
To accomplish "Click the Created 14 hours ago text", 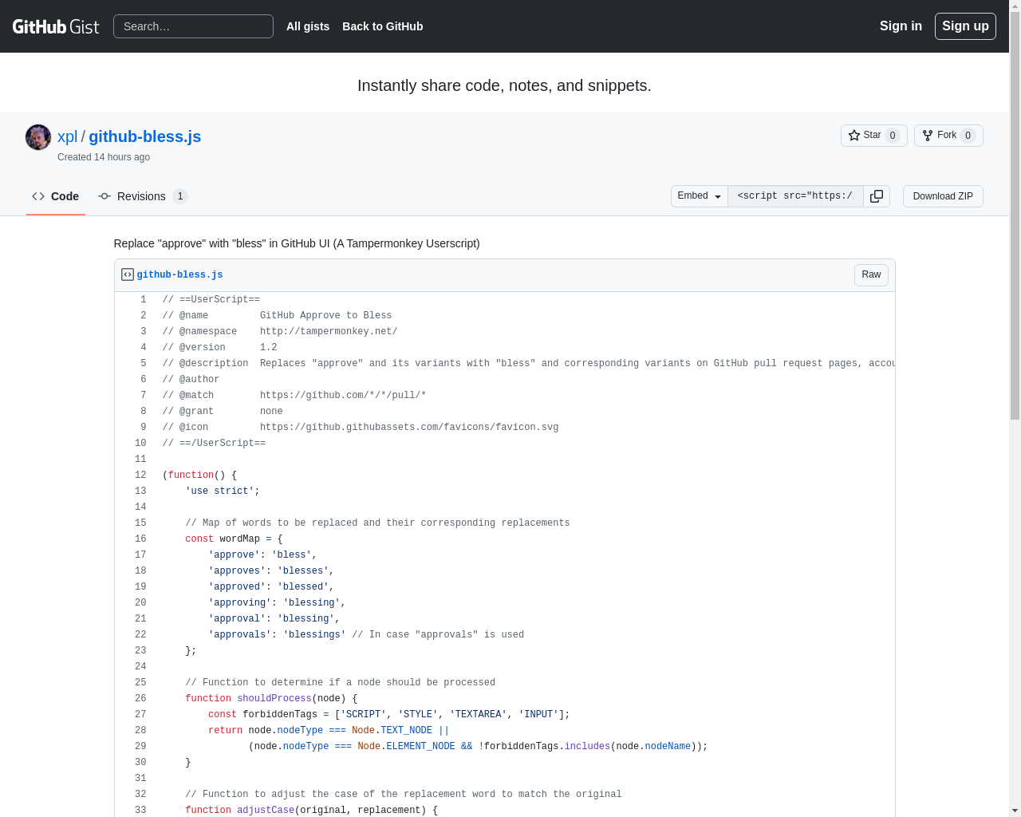I will 104,157.
